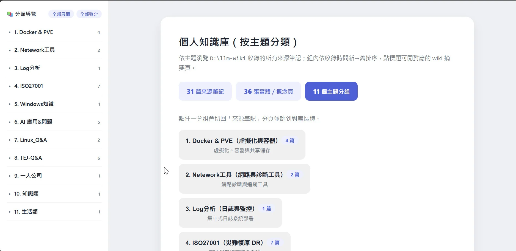This screenshot has height=251, width=516.
Task: Switch to the 36 張實體 / 概念頁 tab
Action: 268,91
